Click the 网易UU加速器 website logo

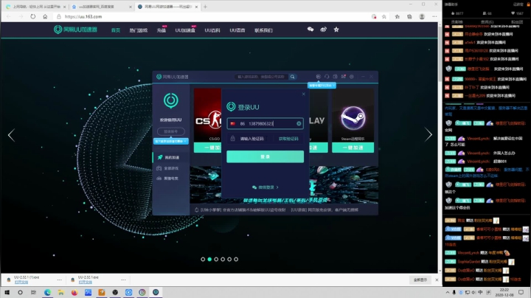75,30
